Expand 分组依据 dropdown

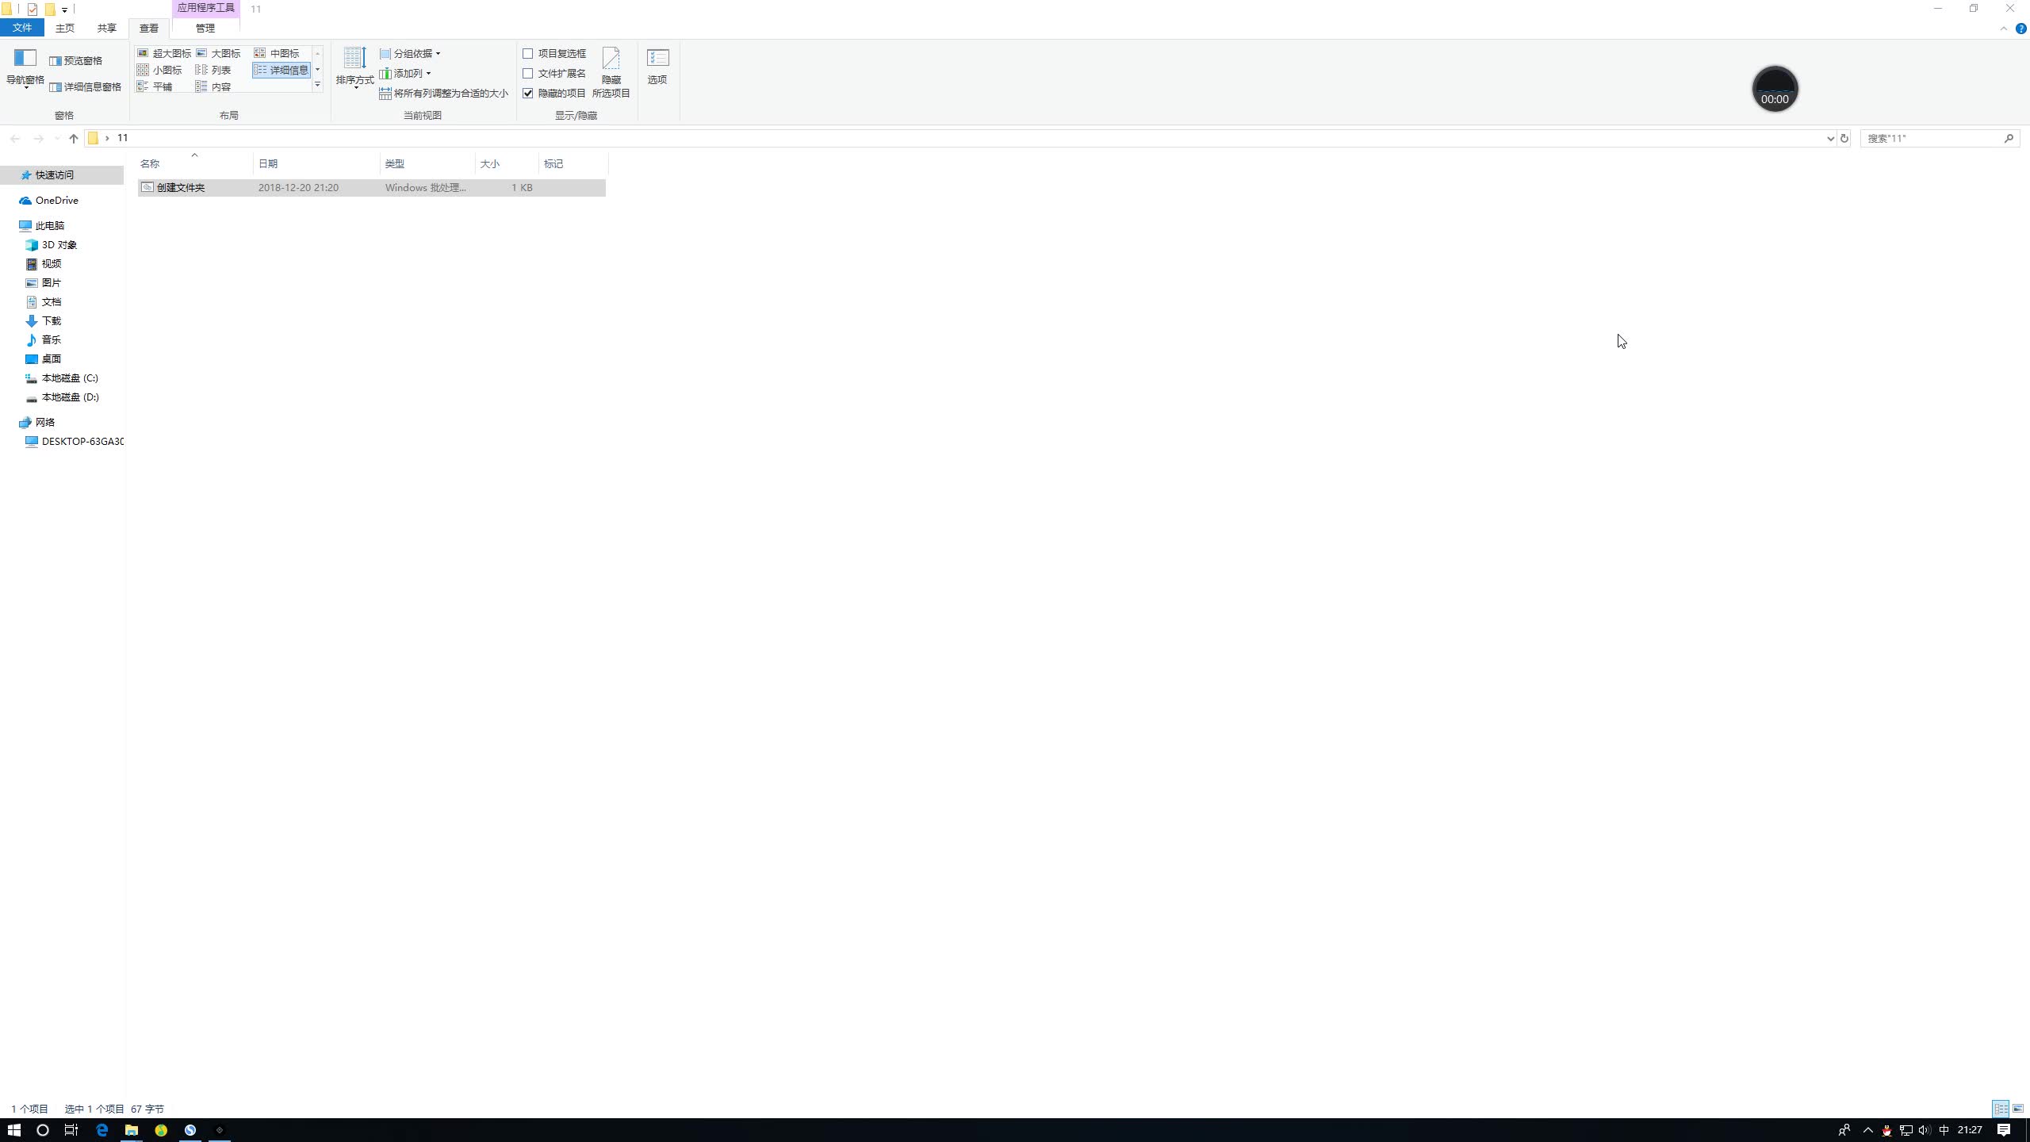tap(438, 53)
